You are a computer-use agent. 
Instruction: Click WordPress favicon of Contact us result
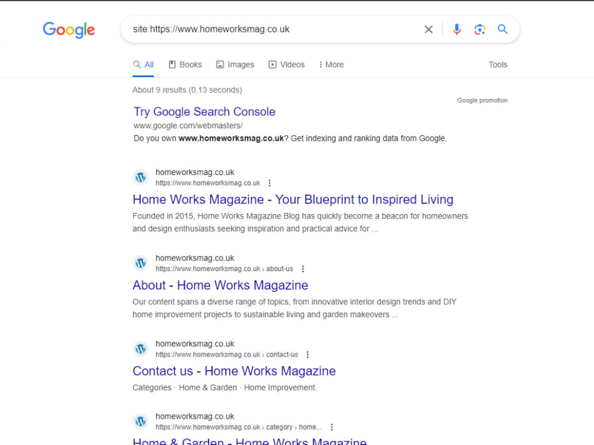pos(141,349)
